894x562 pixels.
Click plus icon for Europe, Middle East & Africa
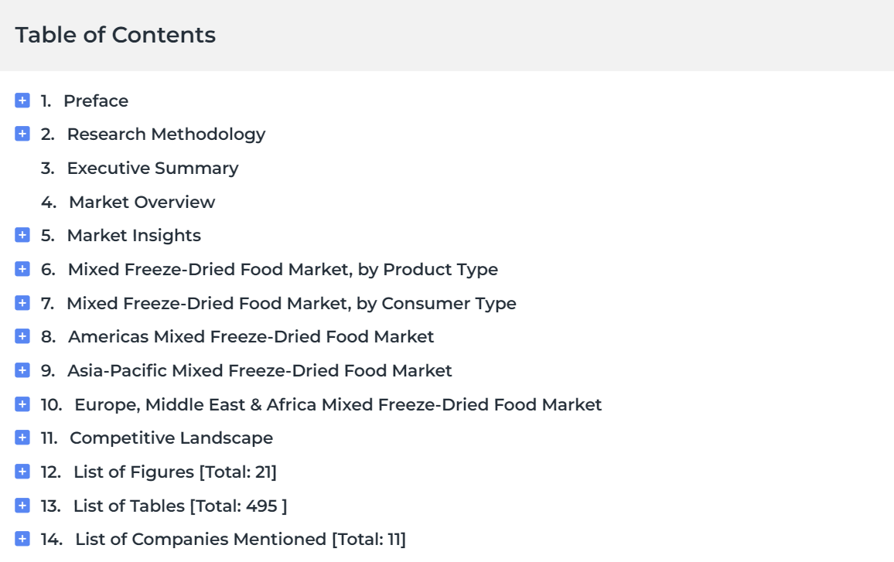22,404
